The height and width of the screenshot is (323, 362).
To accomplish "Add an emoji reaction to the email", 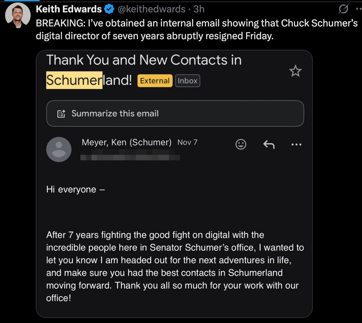I will [241, 144].
